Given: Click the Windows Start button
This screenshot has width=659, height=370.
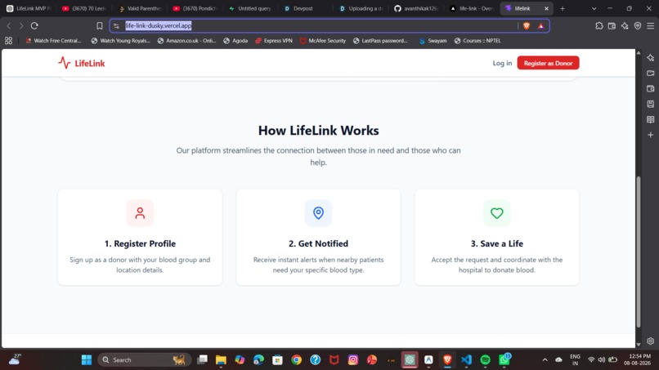Looking at the screenshot, I should (87, 360).
